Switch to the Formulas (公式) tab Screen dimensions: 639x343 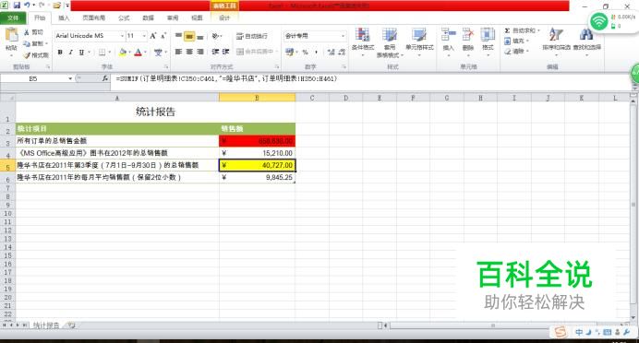click(124, 18)
